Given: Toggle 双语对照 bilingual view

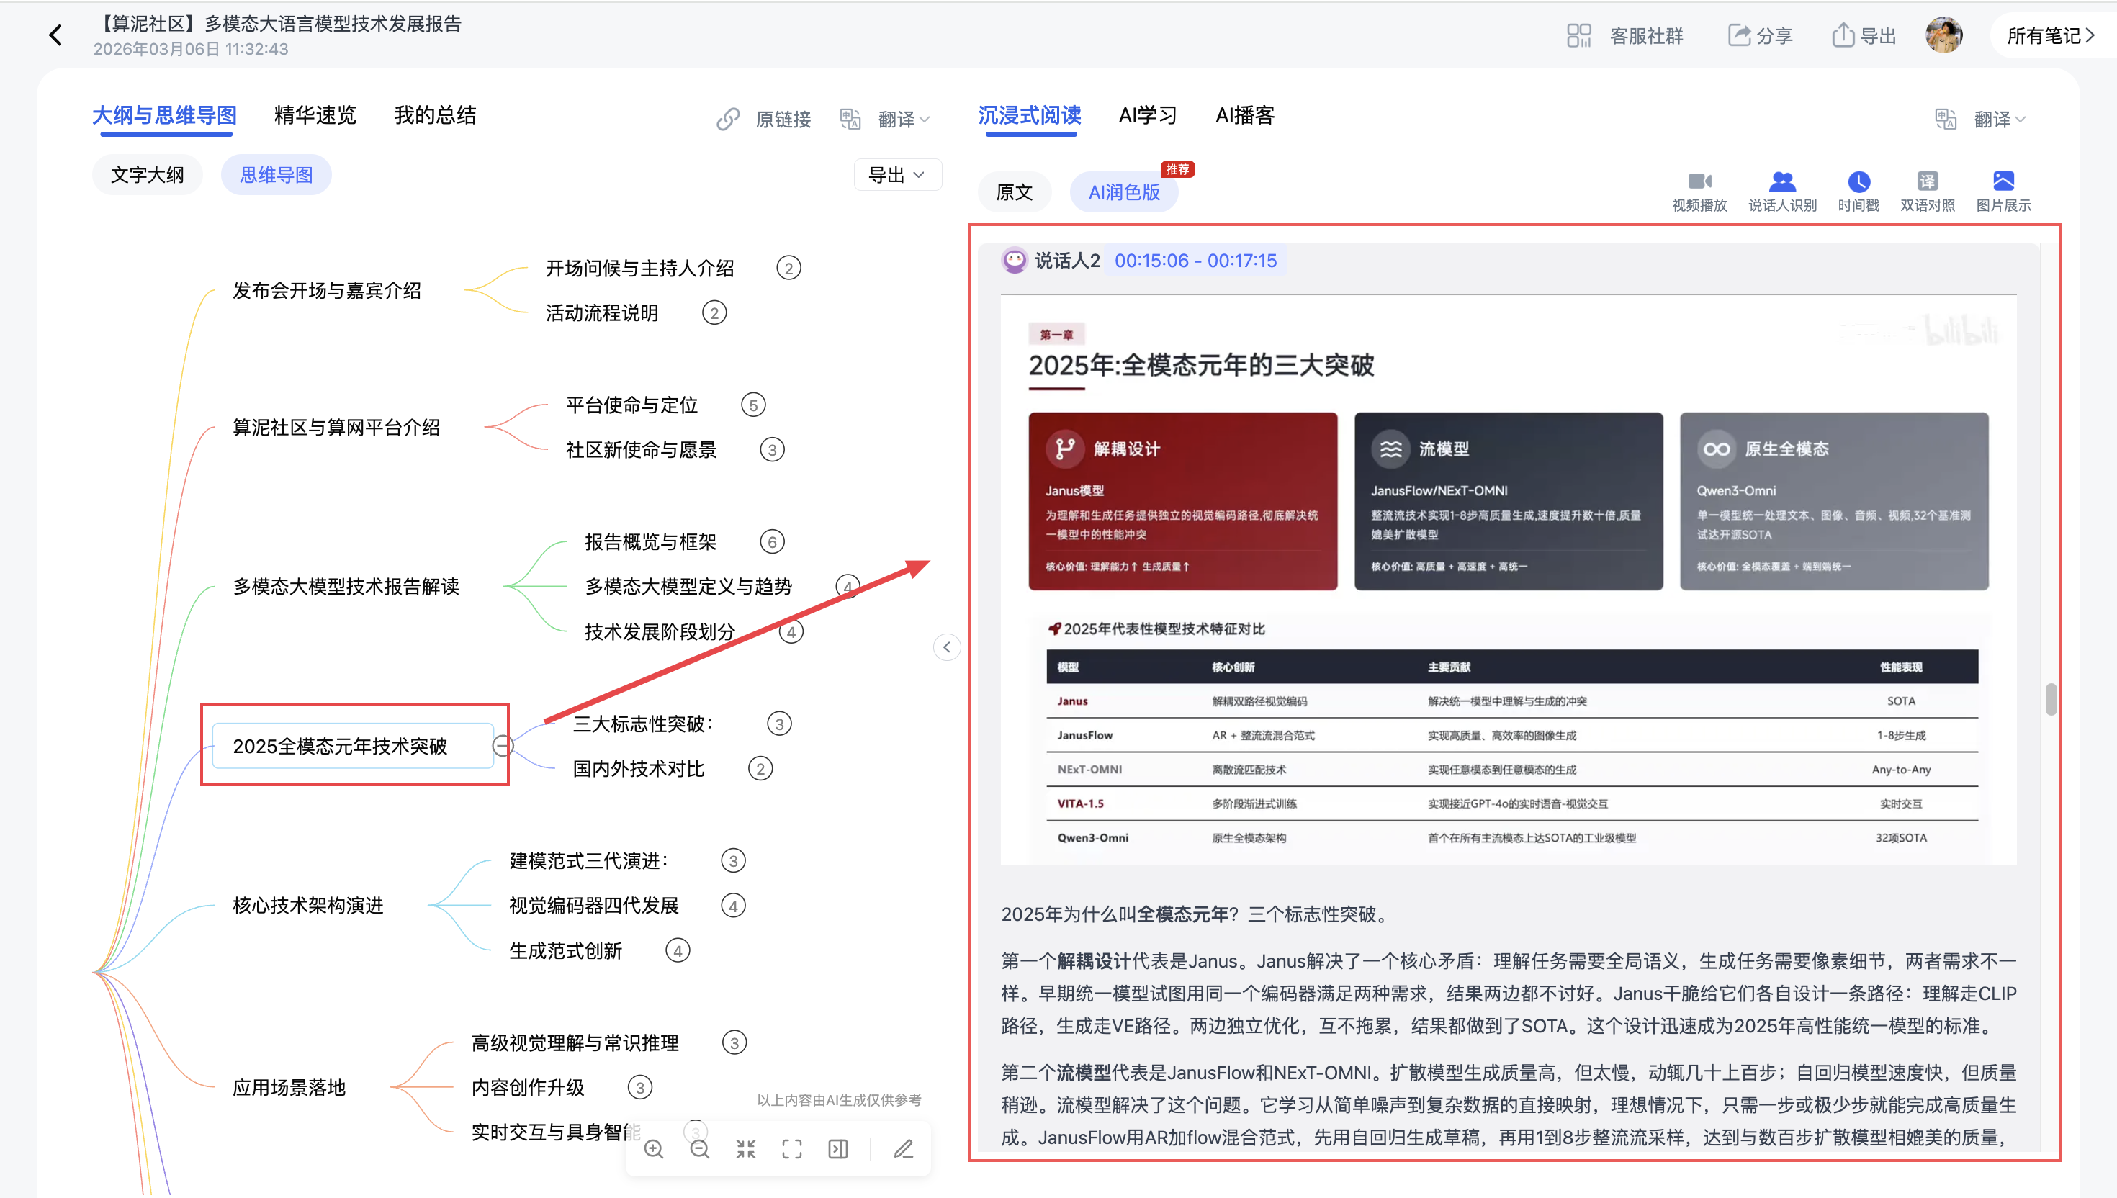Looking at the screenshot, I should pos(1927,192).
